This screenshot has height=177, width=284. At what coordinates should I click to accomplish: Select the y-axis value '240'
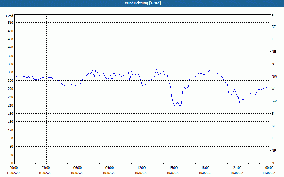point(11,97)
